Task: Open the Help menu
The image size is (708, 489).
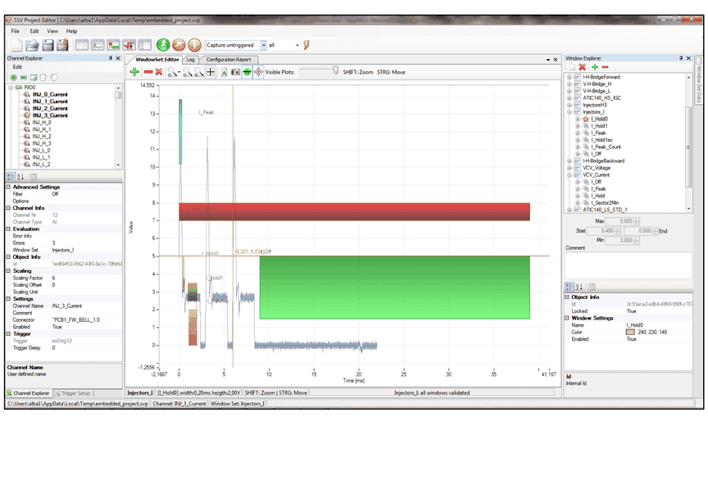Action: (71, 31)
